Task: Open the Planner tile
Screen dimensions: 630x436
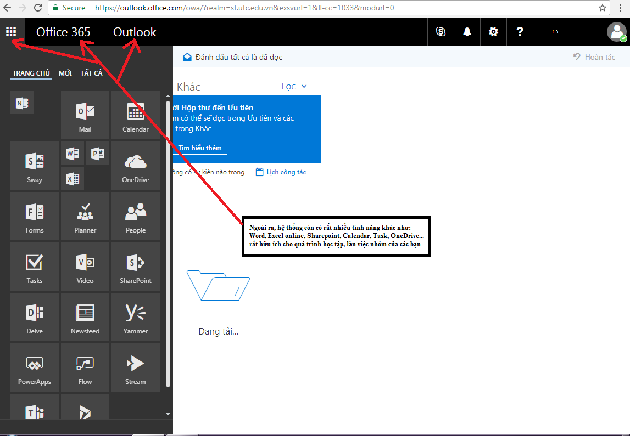Action: click(x=85, y=216)
